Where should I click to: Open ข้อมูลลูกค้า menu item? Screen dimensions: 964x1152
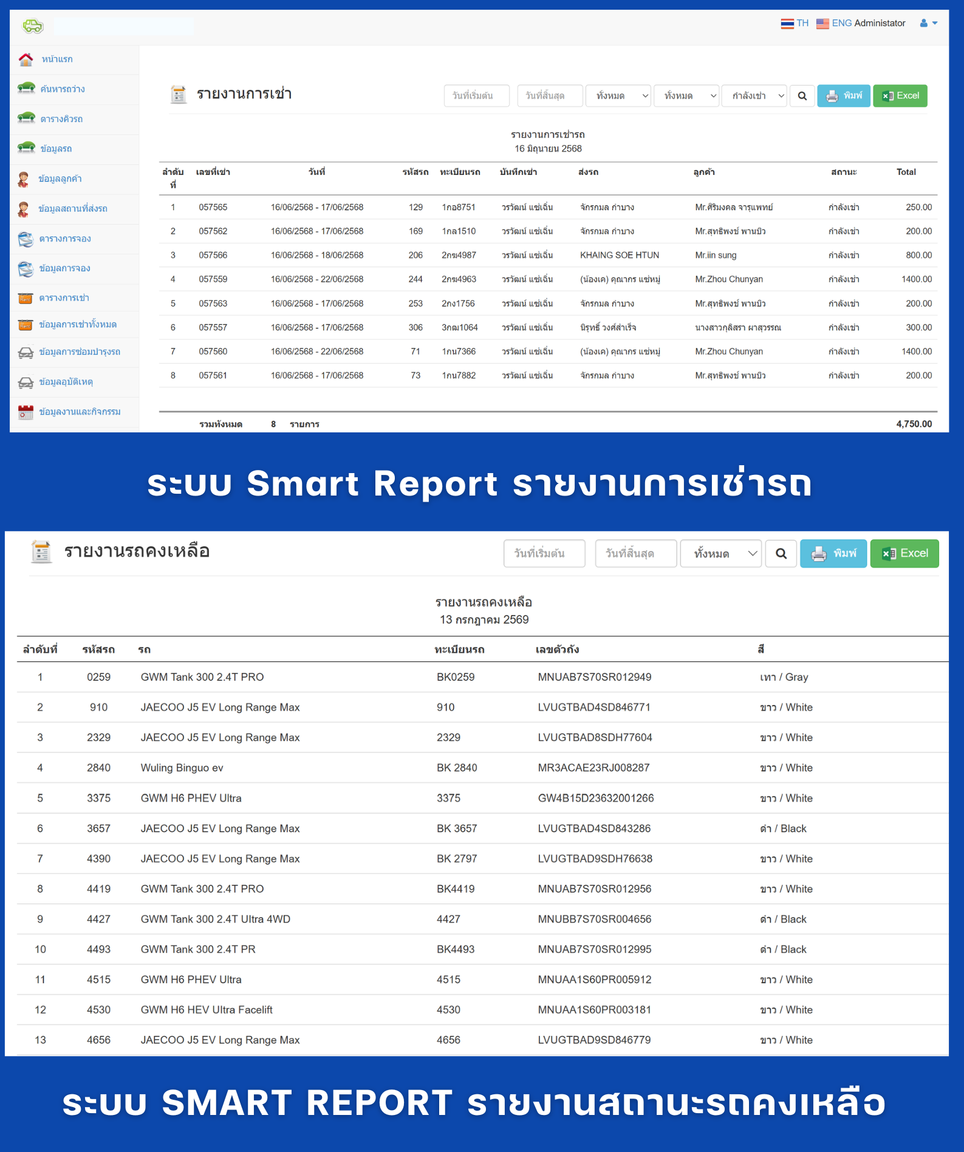[60, 179]
